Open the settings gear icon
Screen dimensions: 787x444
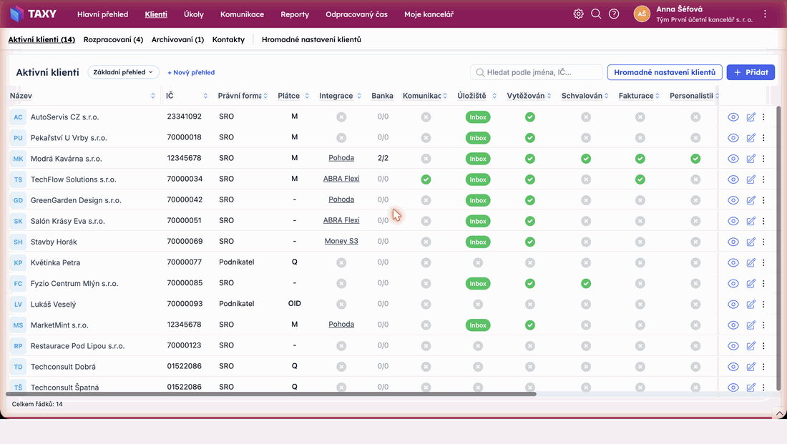[x=578, y=14]
